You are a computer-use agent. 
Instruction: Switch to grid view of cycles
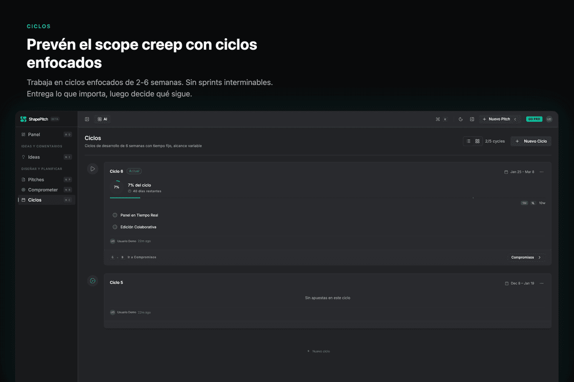click(477, 141)
